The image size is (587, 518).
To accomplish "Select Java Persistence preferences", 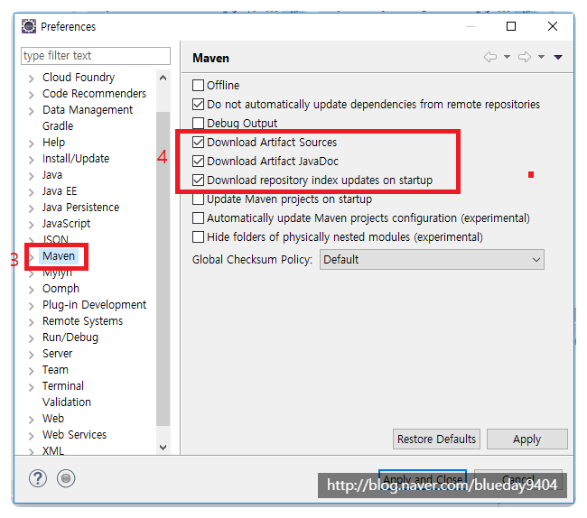I will 80,208.
